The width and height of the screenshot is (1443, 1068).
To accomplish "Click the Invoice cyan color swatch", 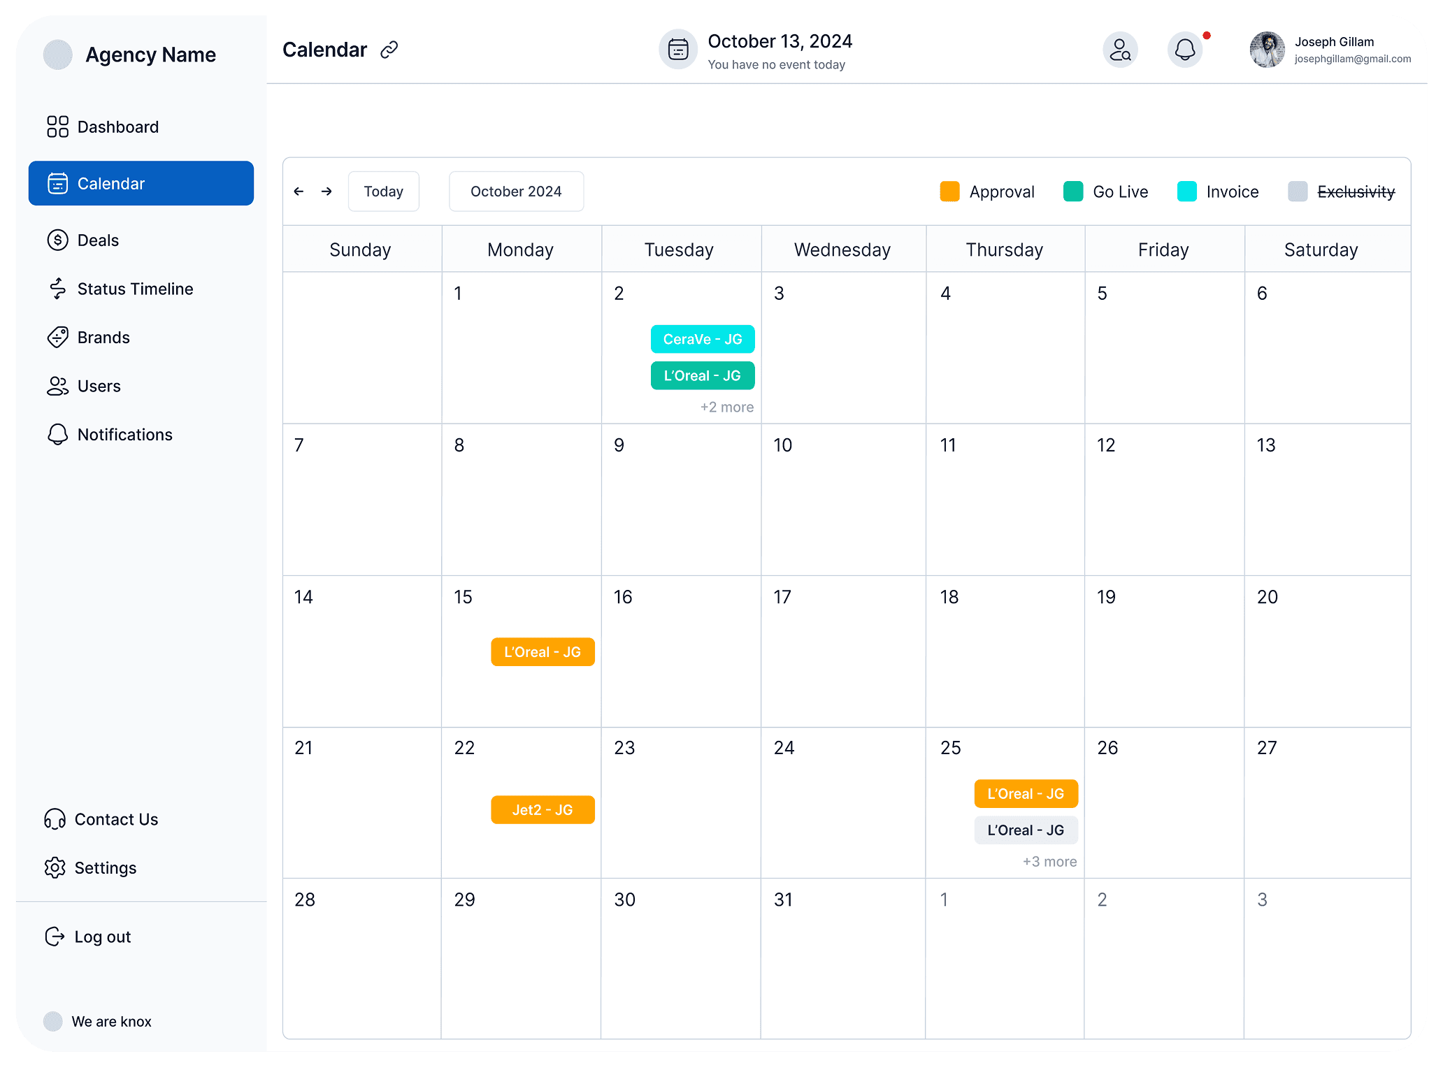I will click(x=1186, y=192).
